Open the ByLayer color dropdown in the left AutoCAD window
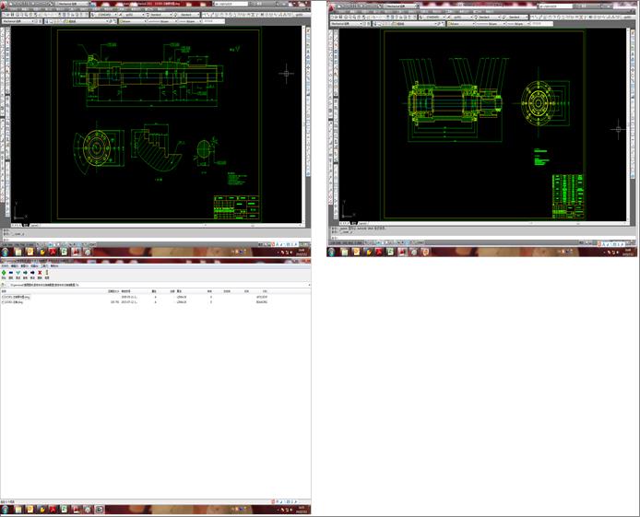 point(132,21)
